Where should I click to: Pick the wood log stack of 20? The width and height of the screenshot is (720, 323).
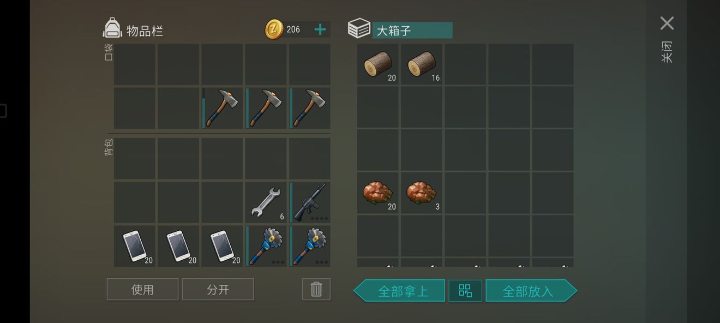[378, 64]
